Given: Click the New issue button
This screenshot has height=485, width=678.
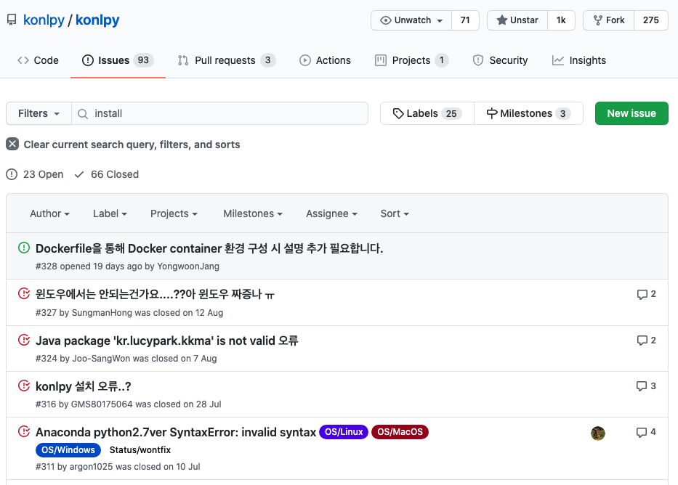Looking at the screenshot, I should click(631, 113).
